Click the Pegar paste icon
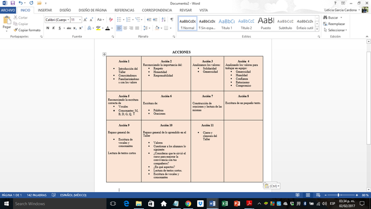Viewport: 371px width, 209px height. (x=6, y=21)
